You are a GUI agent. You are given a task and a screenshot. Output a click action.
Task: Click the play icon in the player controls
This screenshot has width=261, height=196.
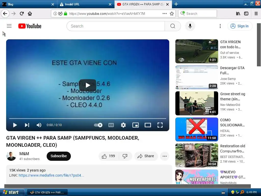pyautogui.click(x=15, y=125)
